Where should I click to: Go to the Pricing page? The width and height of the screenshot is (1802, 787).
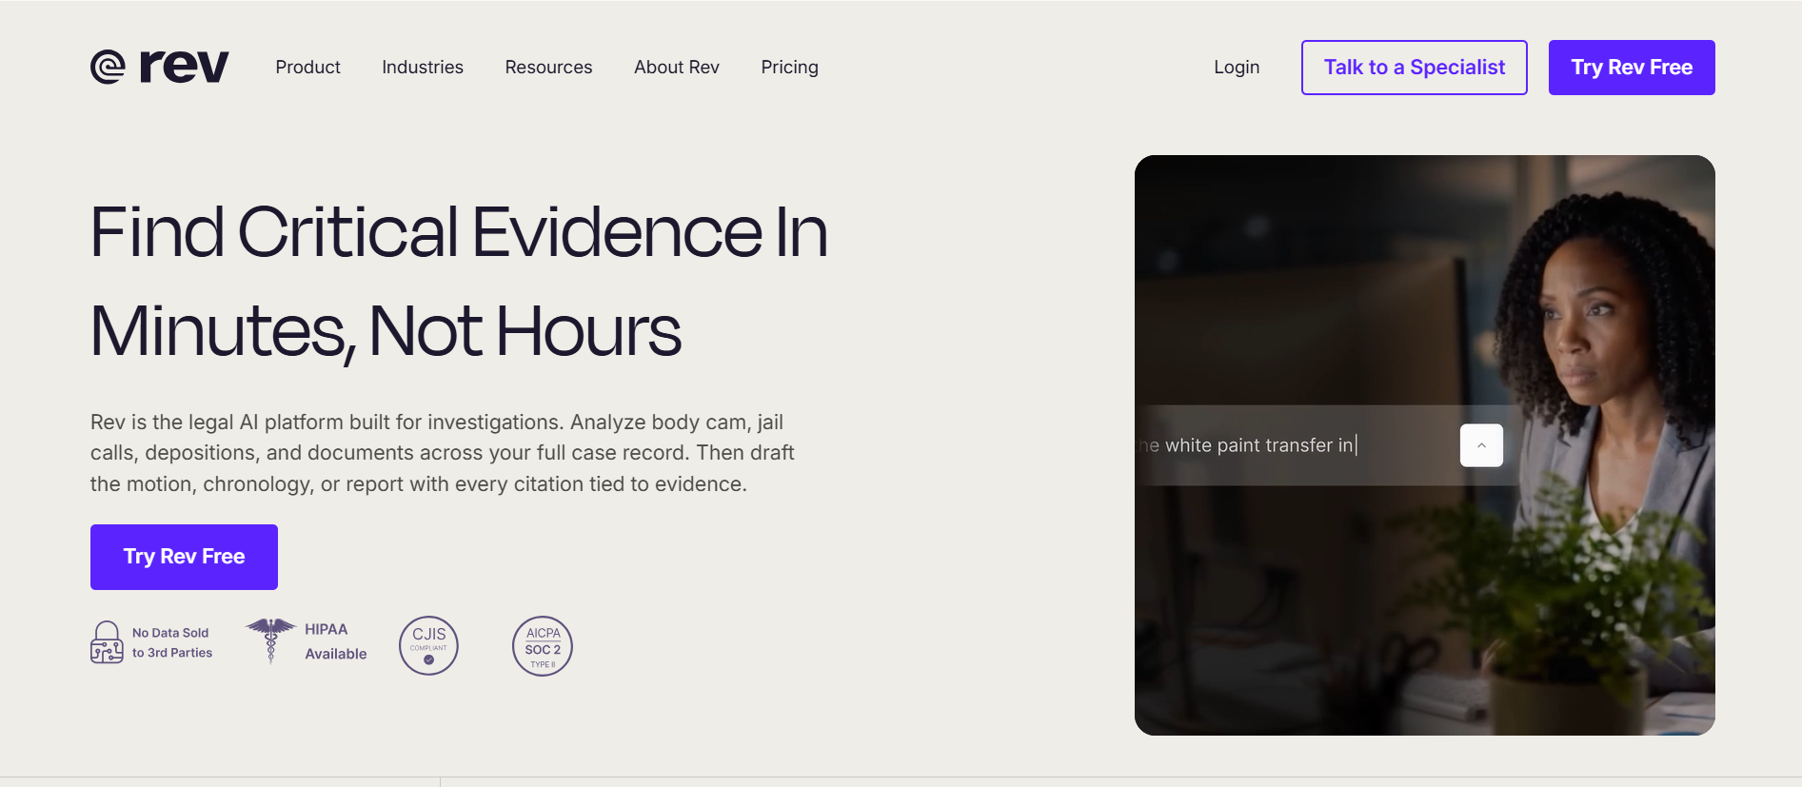tap(789, 68)
